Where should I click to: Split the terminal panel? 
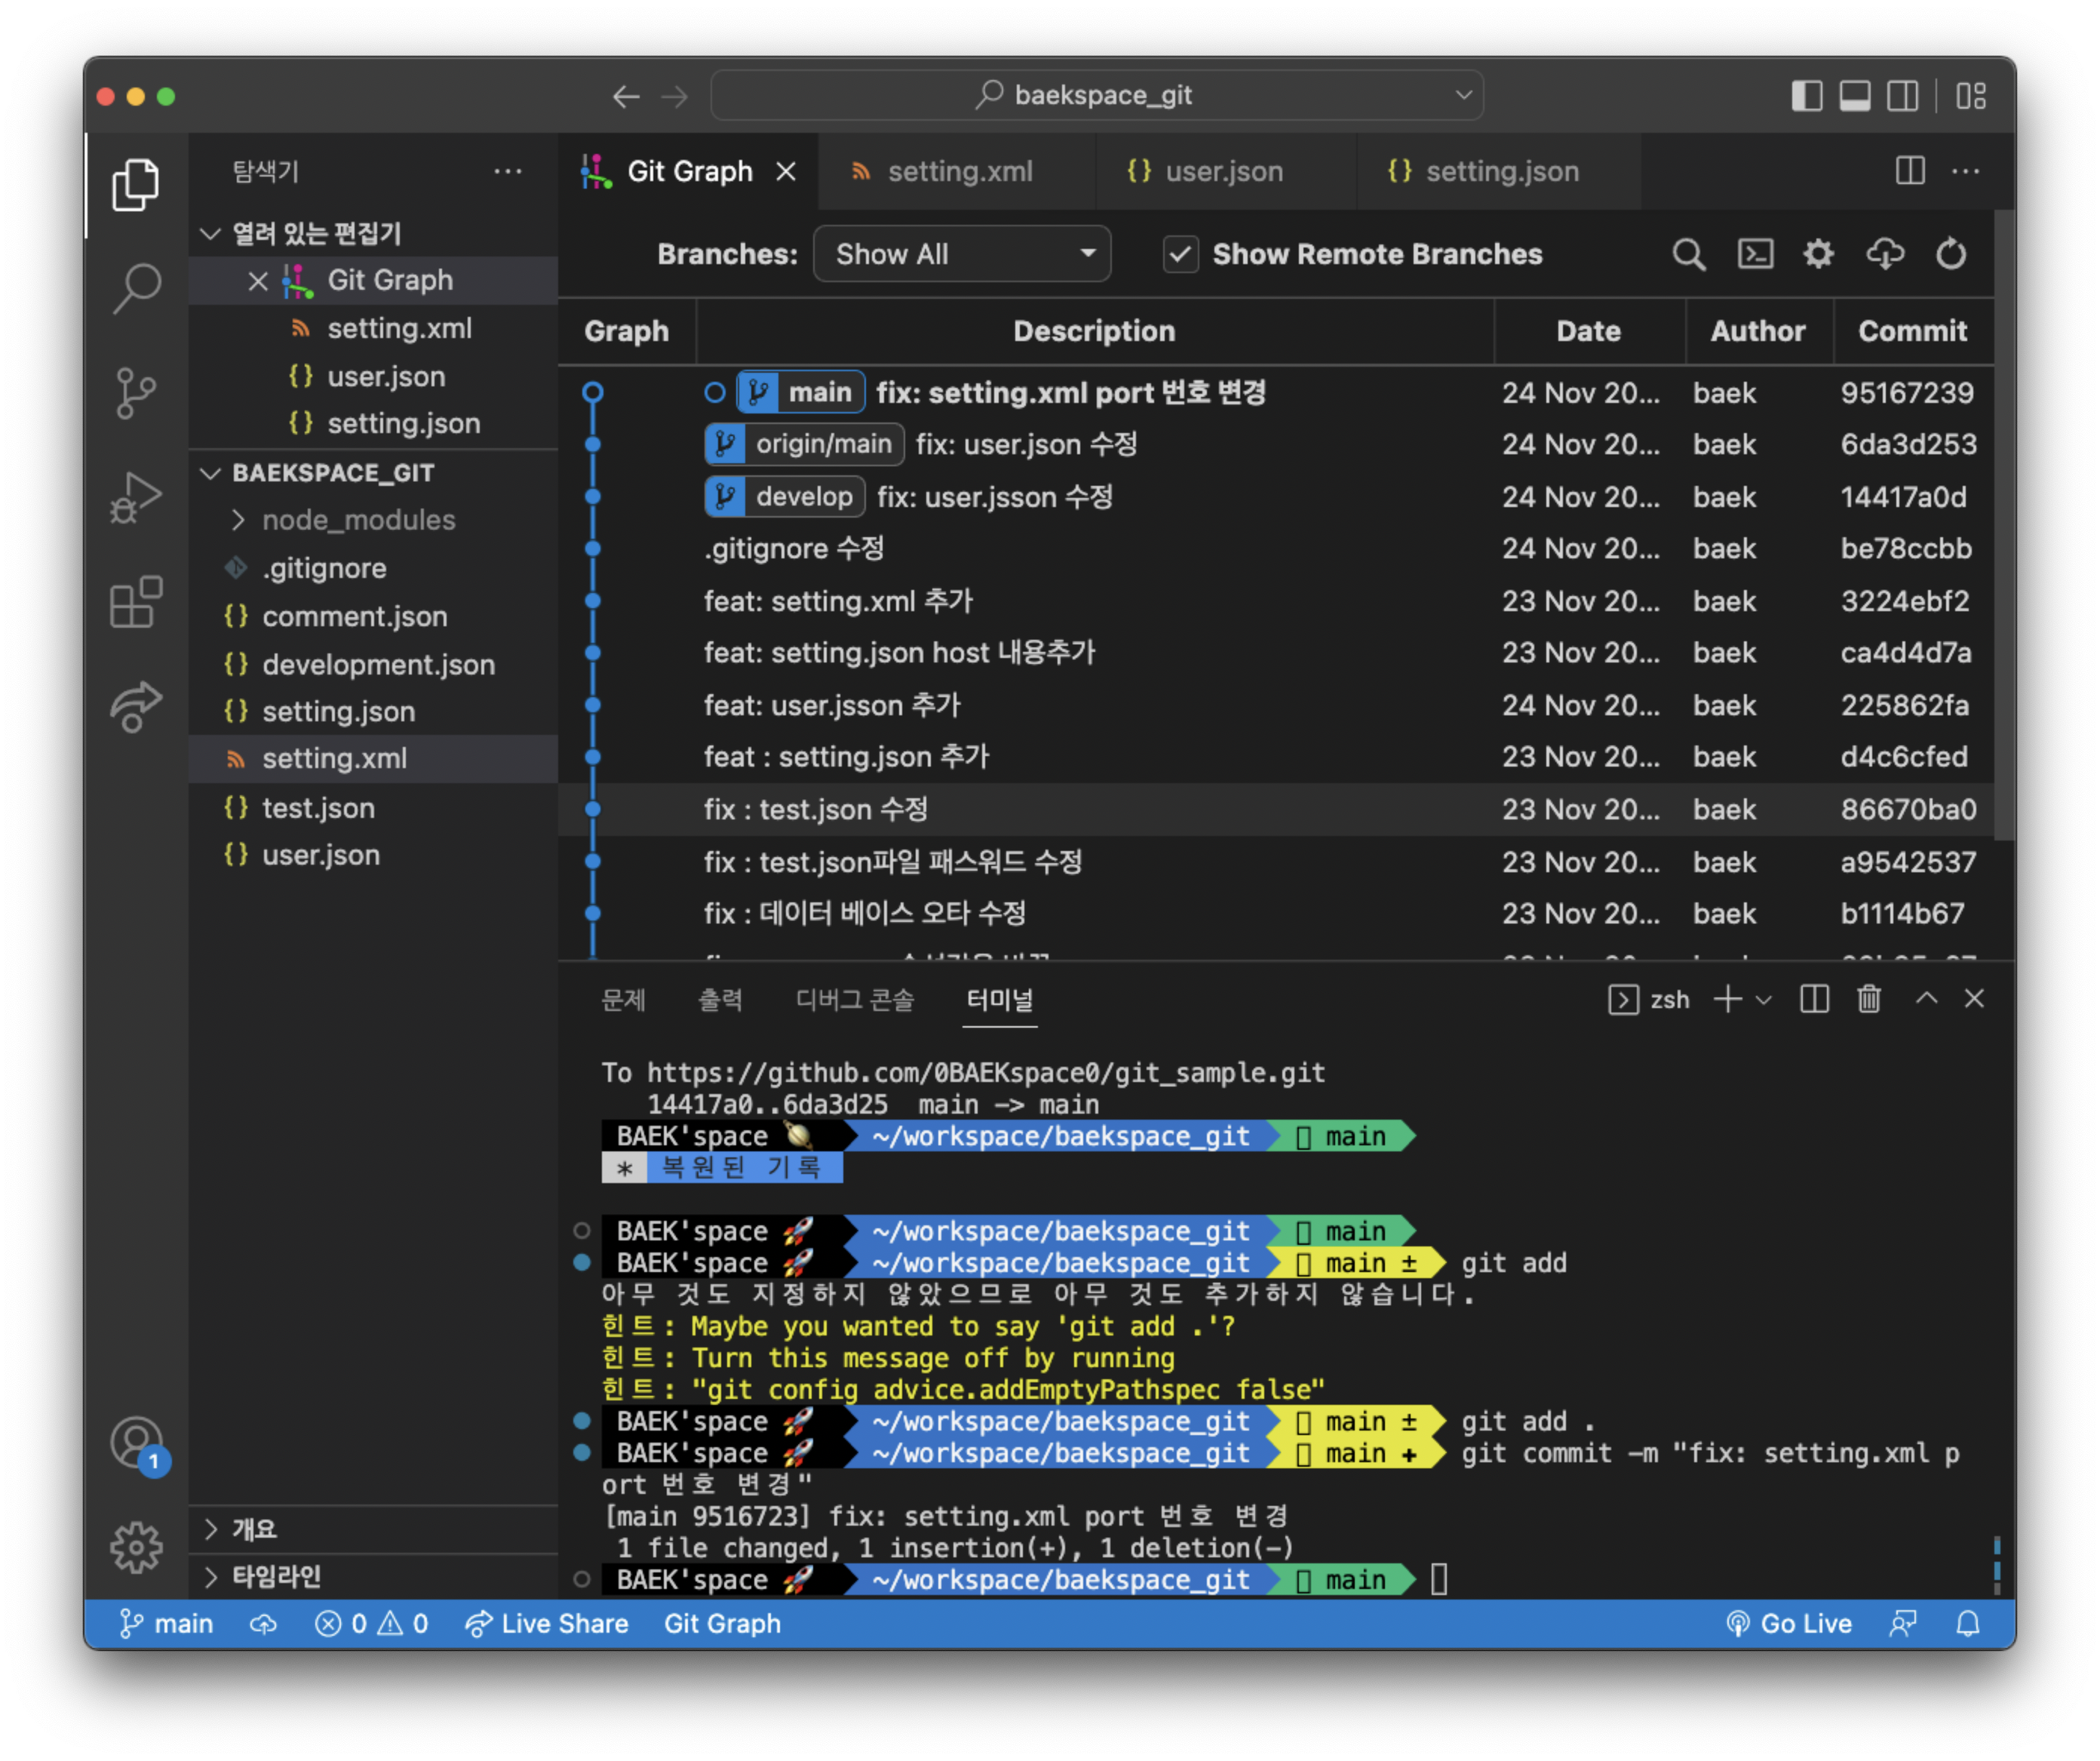(1814, 999)
